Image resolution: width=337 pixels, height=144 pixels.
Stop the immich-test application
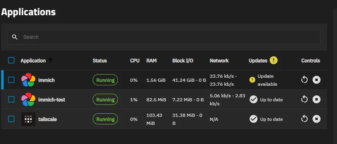pyautogui.click(x=317, y=99)
